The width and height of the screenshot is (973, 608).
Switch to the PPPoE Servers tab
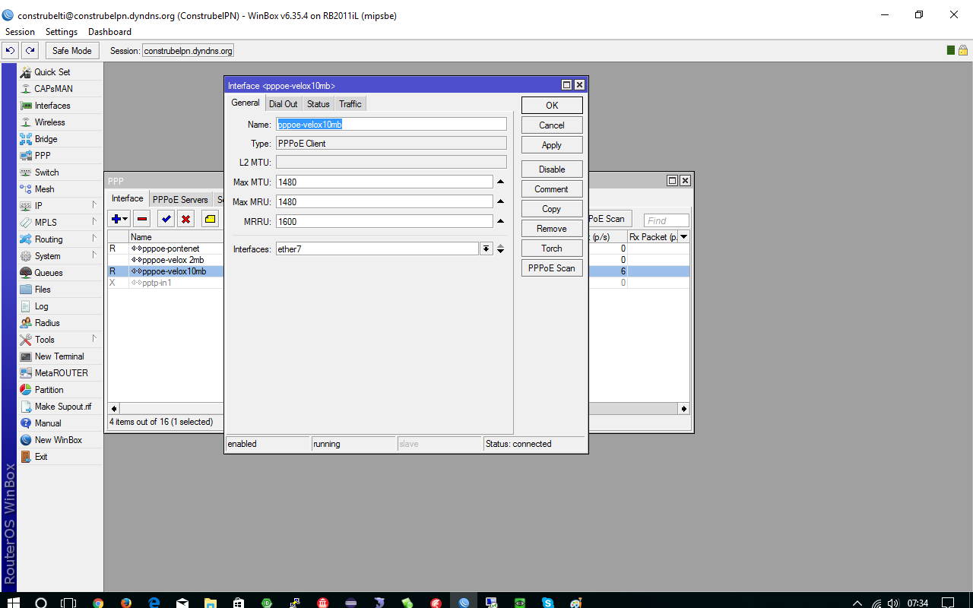tap(180, 200)
